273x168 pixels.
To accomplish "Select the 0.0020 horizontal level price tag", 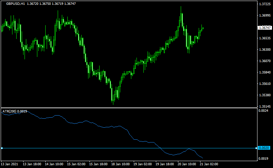I will (x=264, y=148).
